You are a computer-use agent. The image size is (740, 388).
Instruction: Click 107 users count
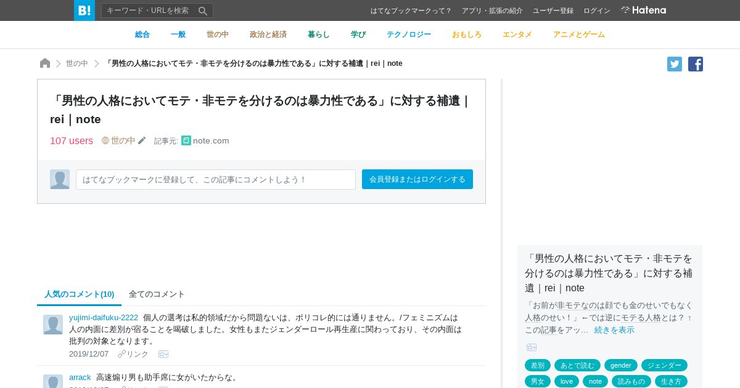pos(72,140)
